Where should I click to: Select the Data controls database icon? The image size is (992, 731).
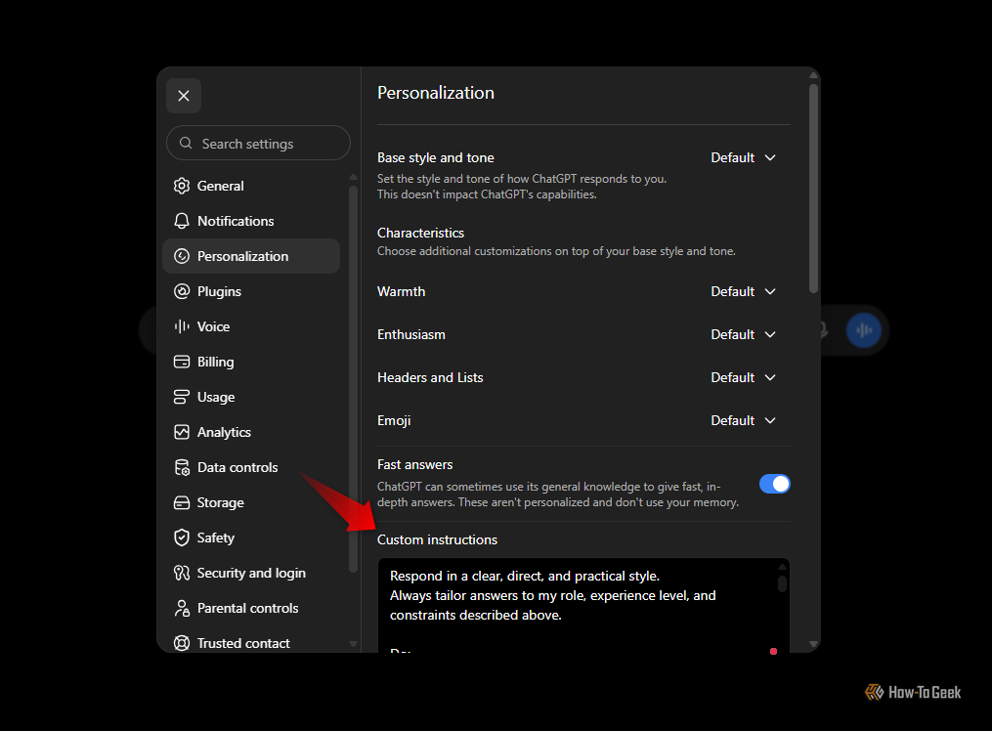coord(182,467)
